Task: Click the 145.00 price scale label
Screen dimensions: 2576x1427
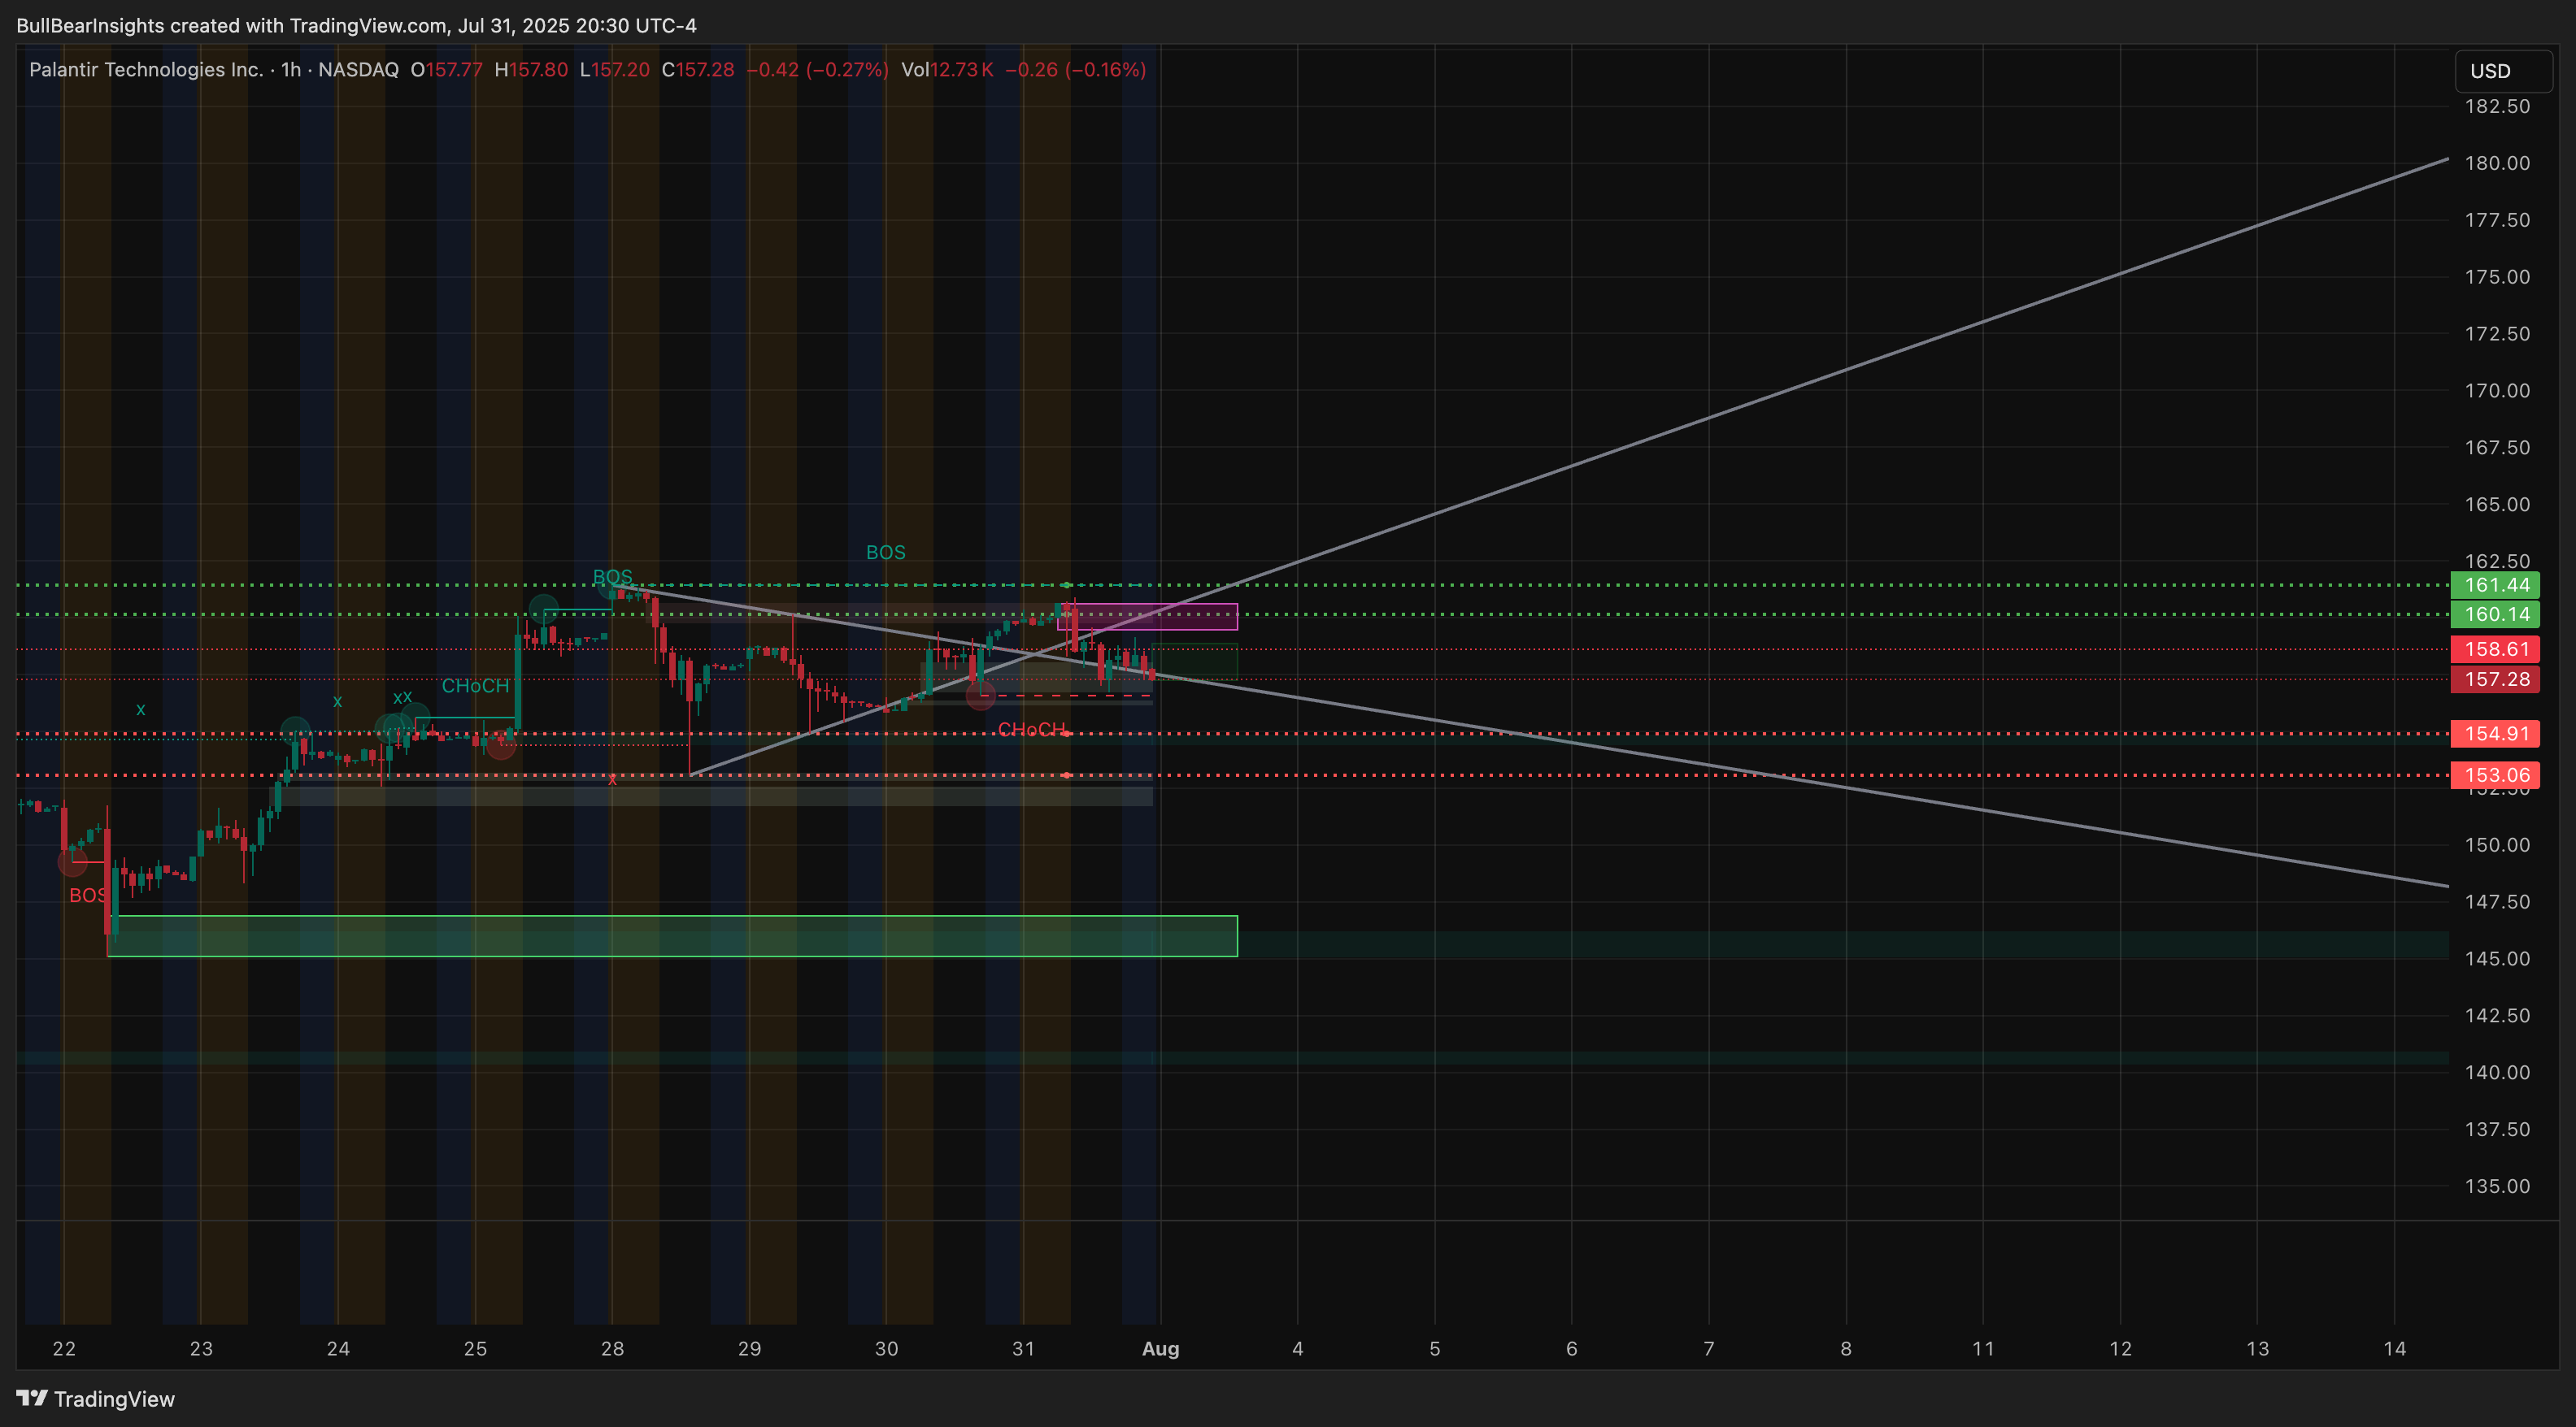Action: pos(2497,958)
